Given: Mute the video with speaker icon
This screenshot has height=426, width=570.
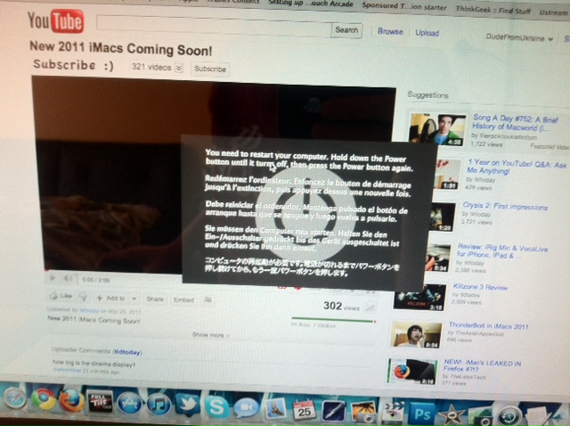Looking at the screenshot, I should click(68, 279).
